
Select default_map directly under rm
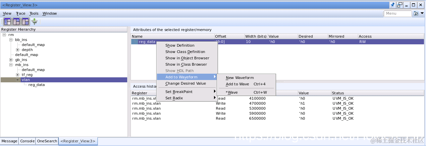coord(26,55)
